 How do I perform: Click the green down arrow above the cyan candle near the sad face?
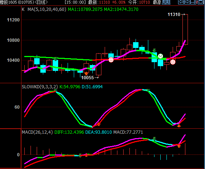click(x=154, y=51)
